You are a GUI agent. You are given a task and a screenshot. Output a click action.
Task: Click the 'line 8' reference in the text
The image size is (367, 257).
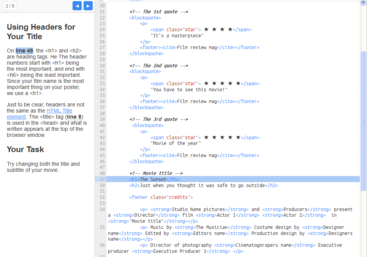(x=74, y=117)
